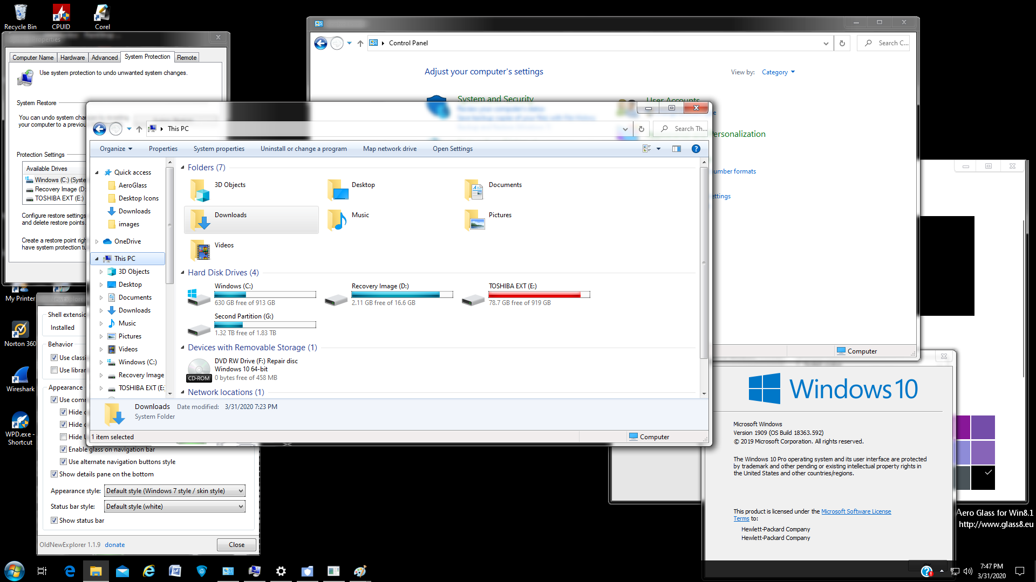The height and width of the screenshot is (582, 1036).
Task: Open Word from the taskbar
Action: coord(175,571)
